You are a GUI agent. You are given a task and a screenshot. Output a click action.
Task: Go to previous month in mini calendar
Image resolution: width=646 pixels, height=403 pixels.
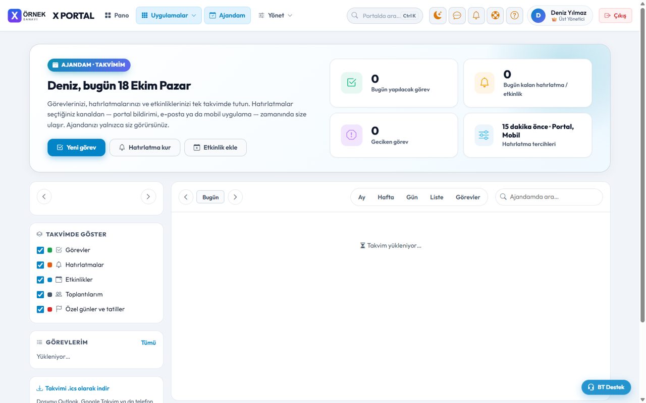click(44, 196)
